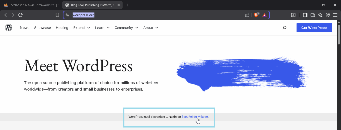Reload the current page
The image size is (341, 130).
pyautogui.click(x=20, y=15)
